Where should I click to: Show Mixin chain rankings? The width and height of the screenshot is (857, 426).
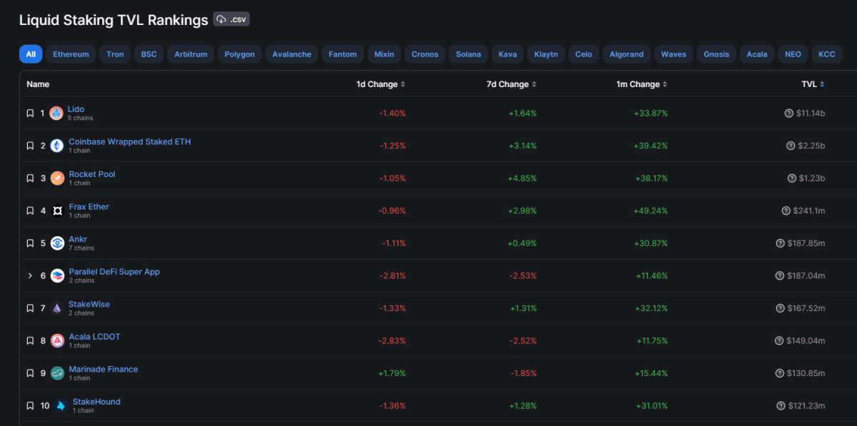click(384, 54)
